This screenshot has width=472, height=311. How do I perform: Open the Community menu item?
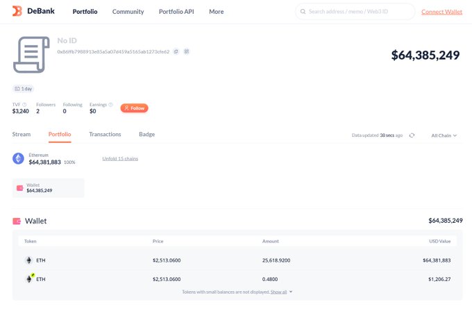[x=128, y=12]
